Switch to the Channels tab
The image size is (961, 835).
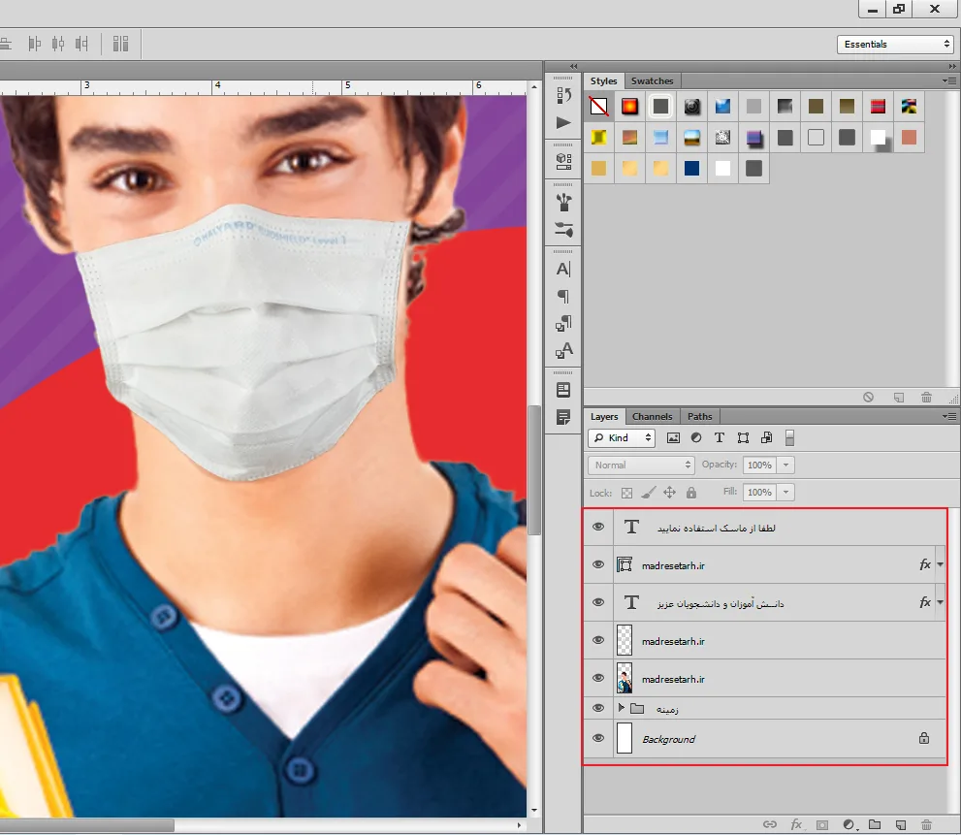(x=652, y=416)
